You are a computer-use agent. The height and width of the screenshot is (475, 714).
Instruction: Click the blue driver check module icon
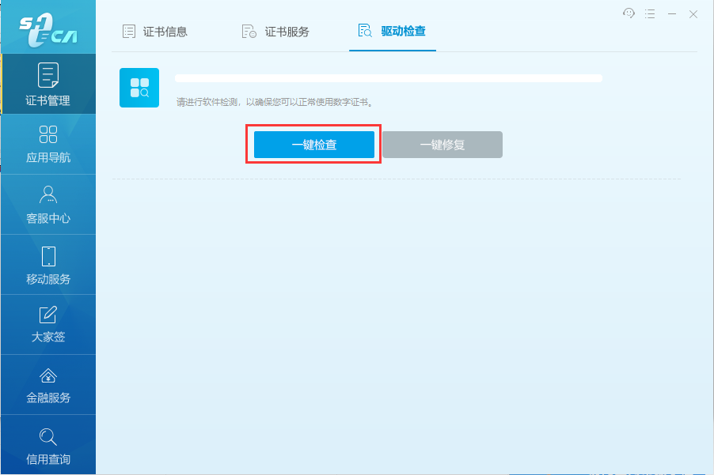(139, 88)
